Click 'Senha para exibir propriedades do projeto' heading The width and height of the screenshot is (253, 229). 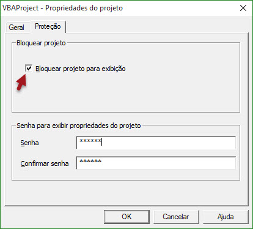click(x=79, y=126)
